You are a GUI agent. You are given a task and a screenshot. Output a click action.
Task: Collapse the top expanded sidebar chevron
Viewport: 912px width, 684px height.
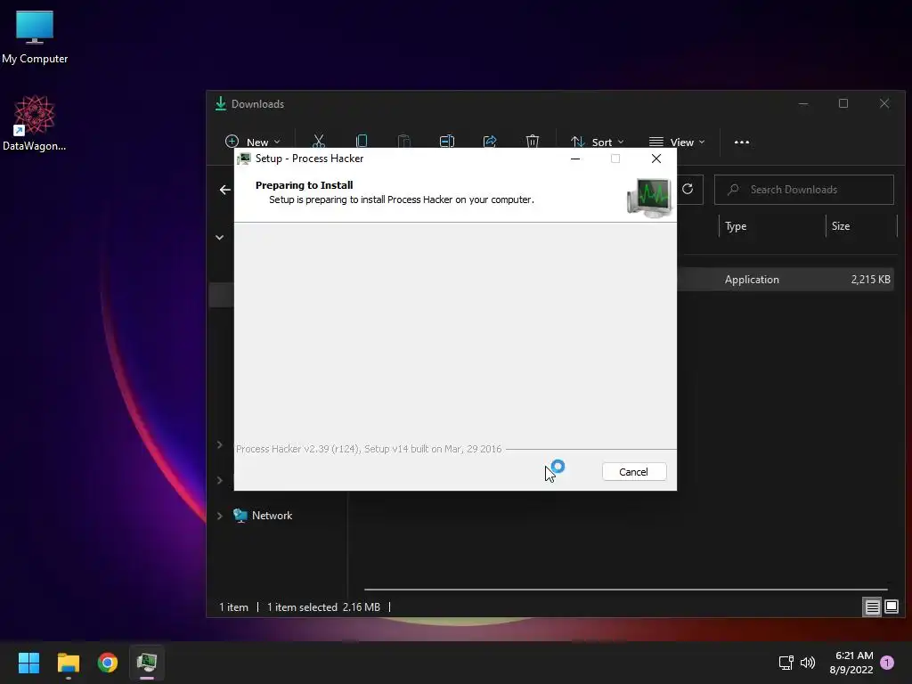[220, 237]
